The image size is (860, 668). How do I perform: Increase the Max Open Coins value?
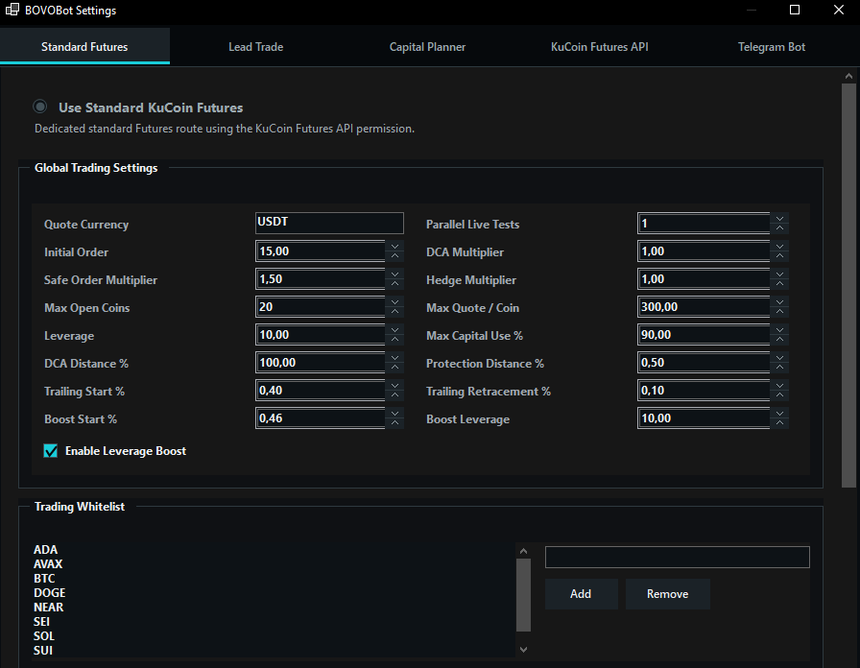pos(394,312)
